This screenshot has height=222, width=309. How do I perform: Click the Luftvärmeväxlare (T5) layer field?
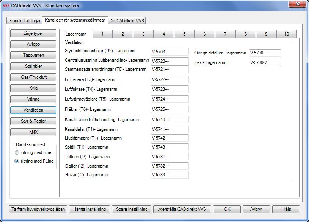click(170, 99)
